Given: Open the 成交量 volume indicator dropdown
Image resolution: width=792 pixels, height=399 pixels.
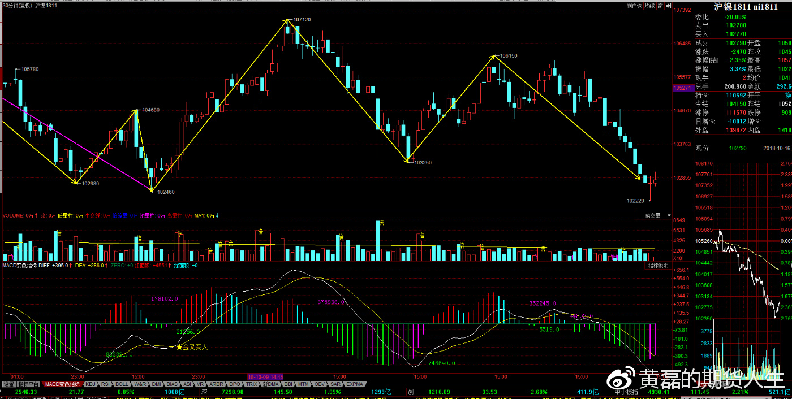Looking at the screenshot, I should coord(669,215).
